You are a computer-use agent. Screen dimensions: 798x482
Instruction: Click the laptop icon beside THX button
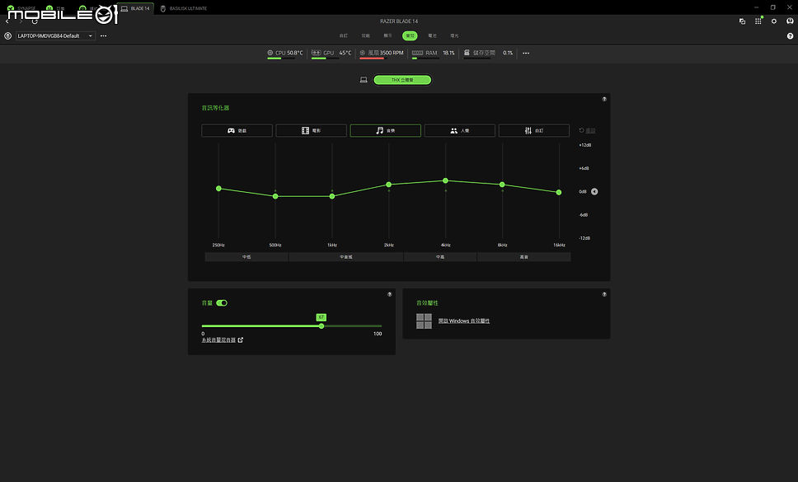[364, 80]
